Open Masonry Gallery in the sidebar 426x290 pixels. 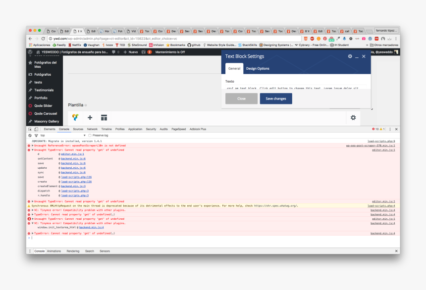(47, 121)
